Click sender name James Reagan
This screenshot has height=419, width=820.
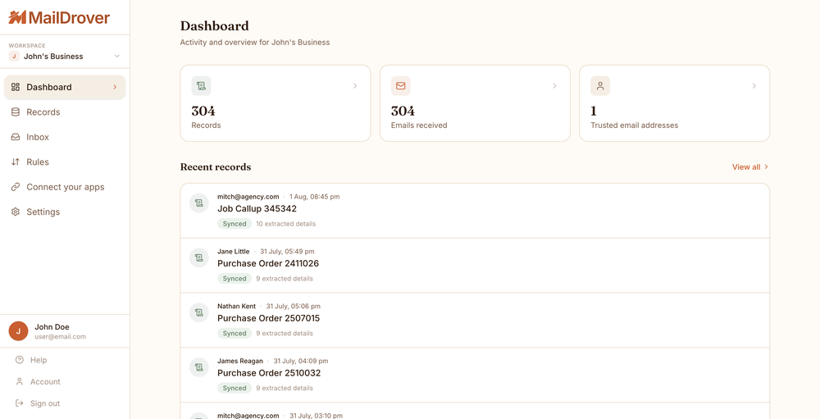[x=240, y=361]
